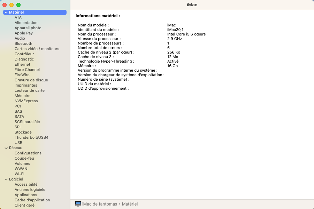Select WWAN in the sidebar

(x=21, y=169)
